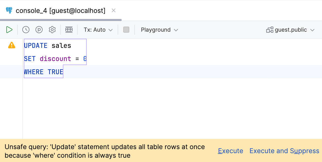
Task: Click the Execute link in warning banner
Action: click(230, 151)
